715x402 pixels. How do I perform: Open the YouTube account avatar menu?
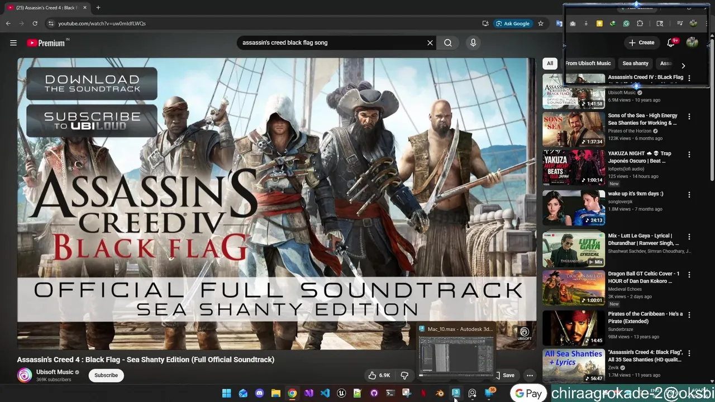coord(692,42)
